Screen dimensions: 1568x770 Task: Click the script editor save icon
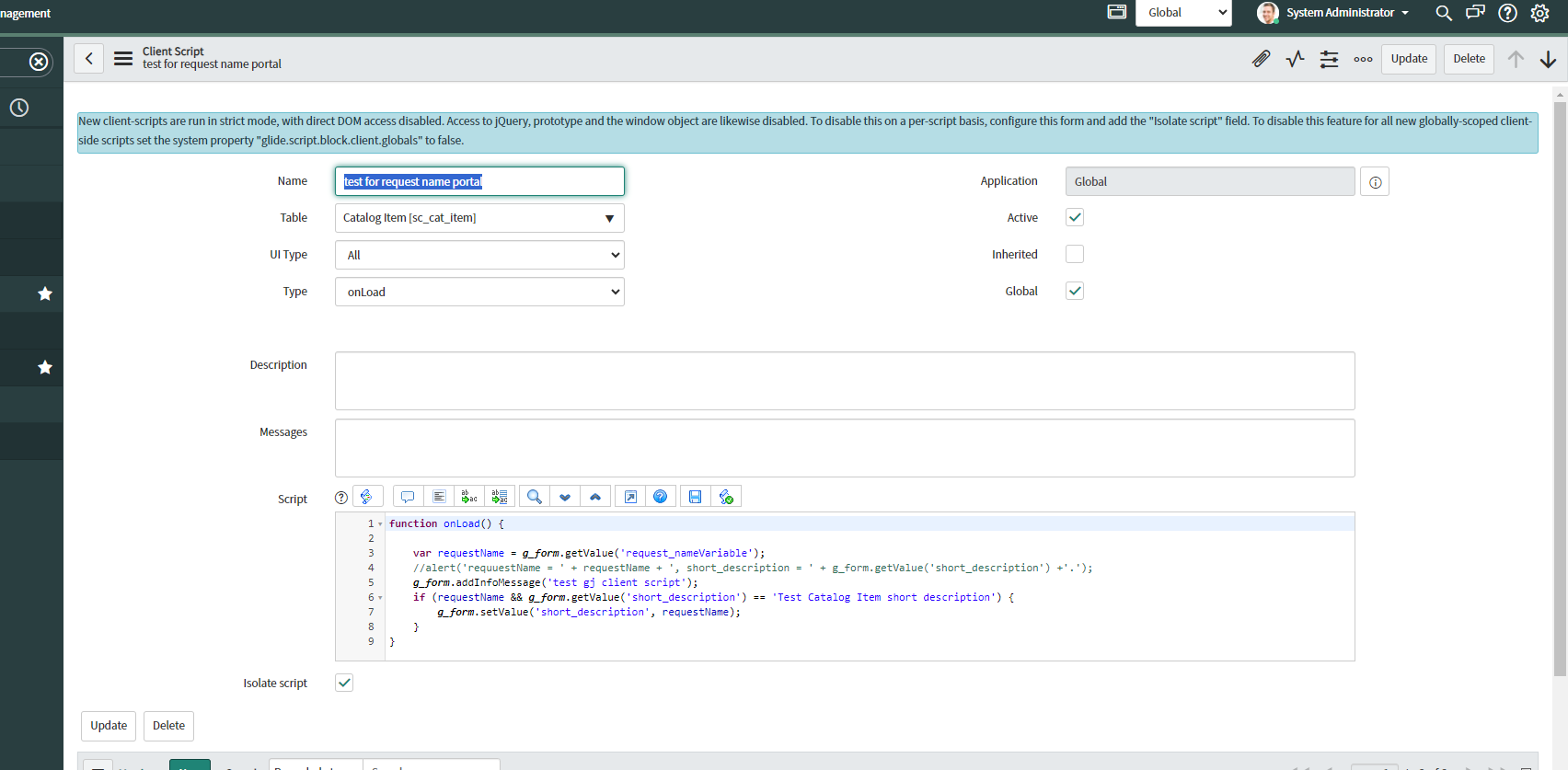(695, 497)
